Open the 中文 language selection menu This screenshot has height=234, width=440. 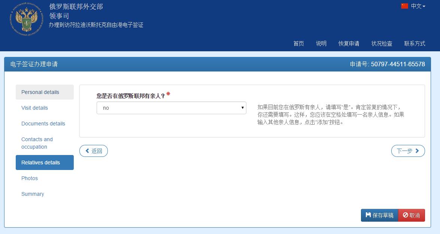[416, 6]
